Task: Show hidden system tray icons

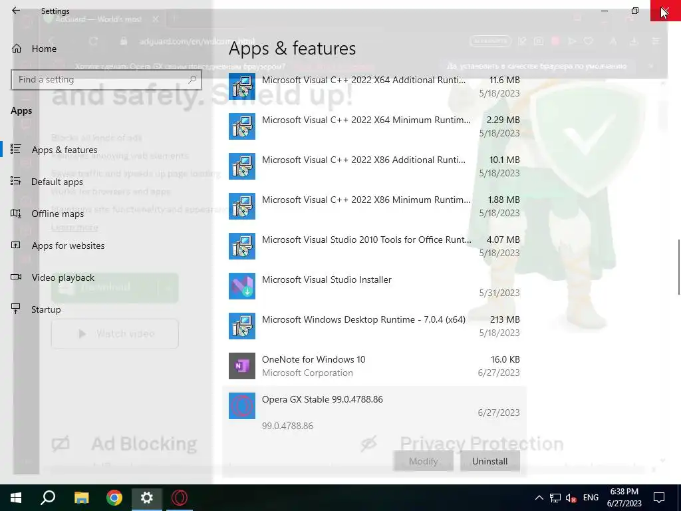Action: tap(539, 498)
